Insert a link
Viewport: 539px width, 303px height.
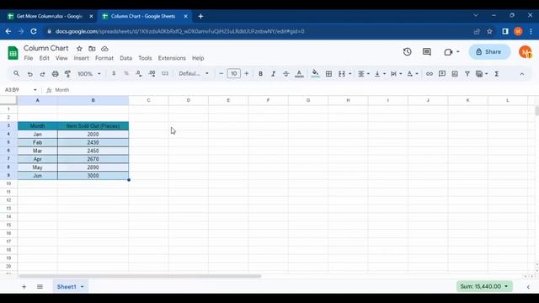(430, 73)
